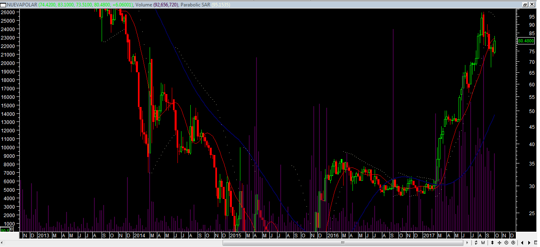Zoom out the chart with minus icon
This screenshot has height=247, width=540.
tap(506, 243)
